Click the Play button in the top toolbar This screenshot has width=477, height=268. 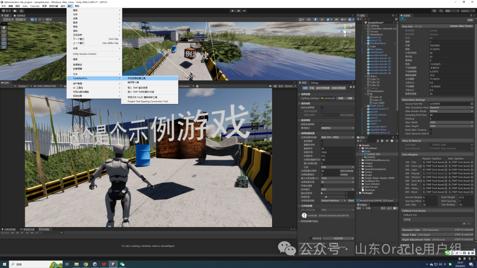click(x=233, y=11)
